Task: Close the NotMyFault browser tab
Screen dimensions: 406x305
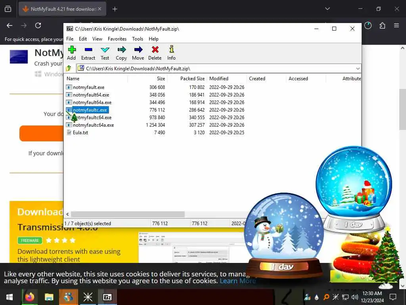Action: [x=100, y=9]
